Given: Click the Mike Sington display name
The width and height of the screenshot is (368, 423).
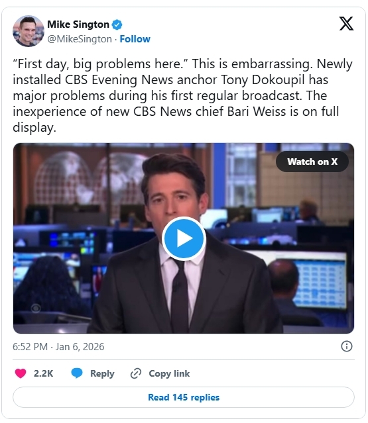Looking at the screenshot, I should [78, 24].
